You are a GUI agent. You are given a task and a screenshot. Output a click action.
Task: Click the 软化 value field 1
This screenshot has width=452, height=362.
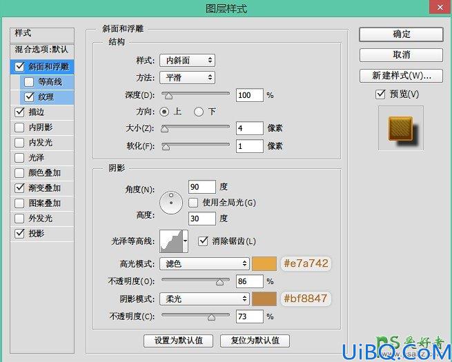pyautogui.click(x=250, y=146)
